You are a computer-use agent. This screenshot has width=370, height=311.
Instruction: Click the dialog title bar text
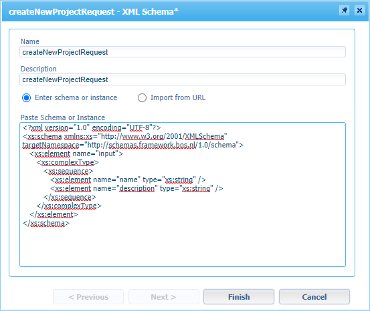click(x=94, y=11)
